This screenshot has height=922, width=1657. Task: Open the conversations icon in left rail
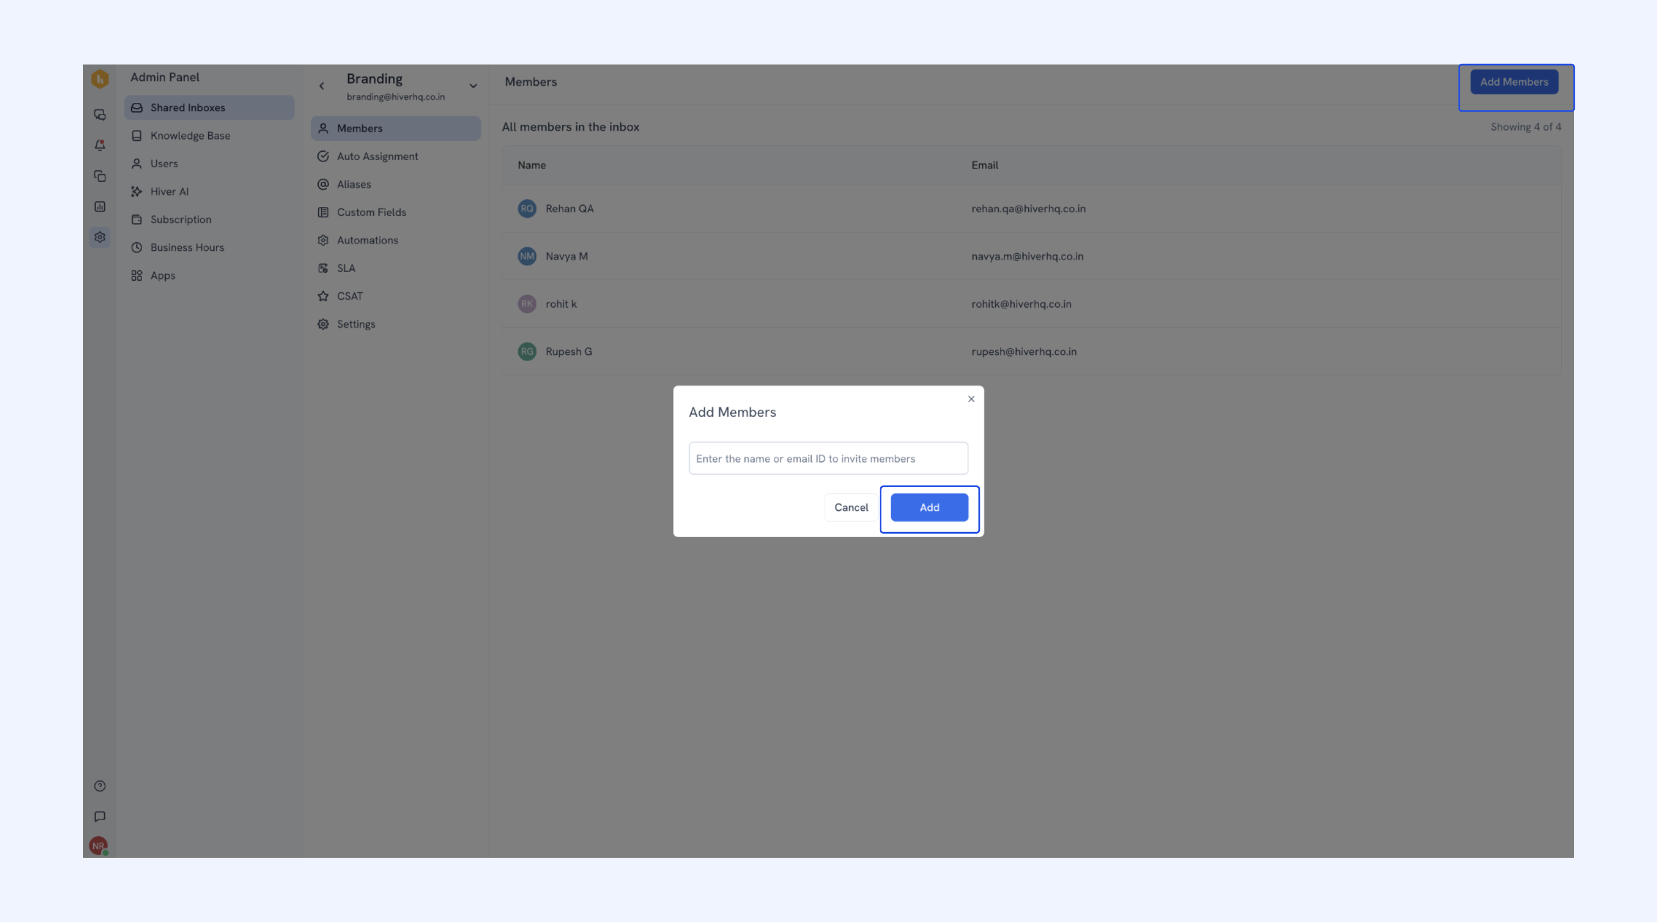(100, 114)
